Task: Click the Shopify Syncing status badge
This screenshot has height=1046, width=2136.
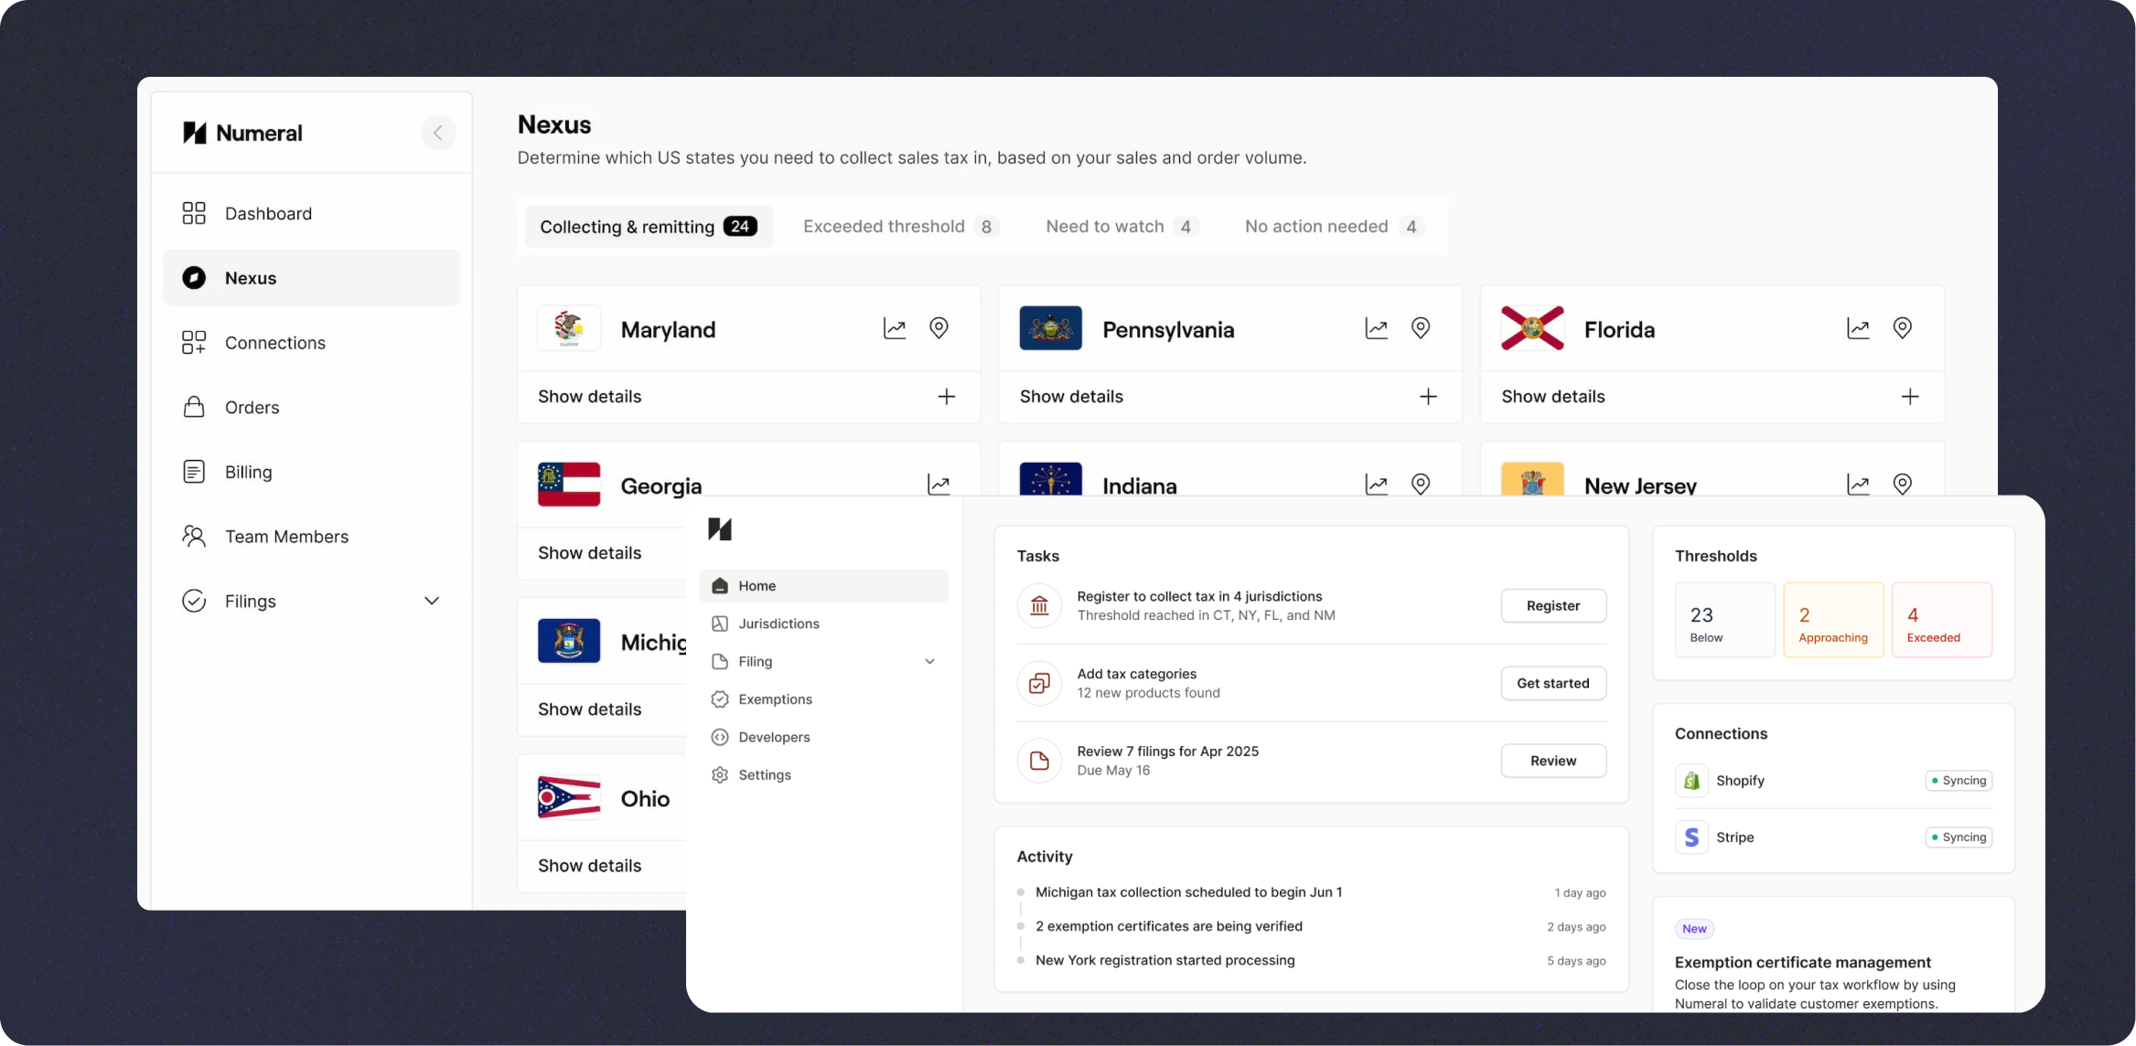Action: (1959, 781)
